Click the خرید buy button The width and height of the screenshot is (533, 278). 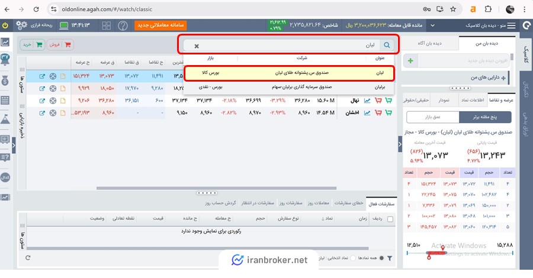click(33, 44)
